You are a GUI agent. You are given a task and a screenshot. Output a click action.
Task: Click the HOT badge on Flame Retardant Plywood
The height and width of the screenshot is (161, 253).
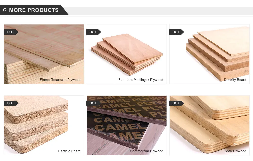coord(11,32)
